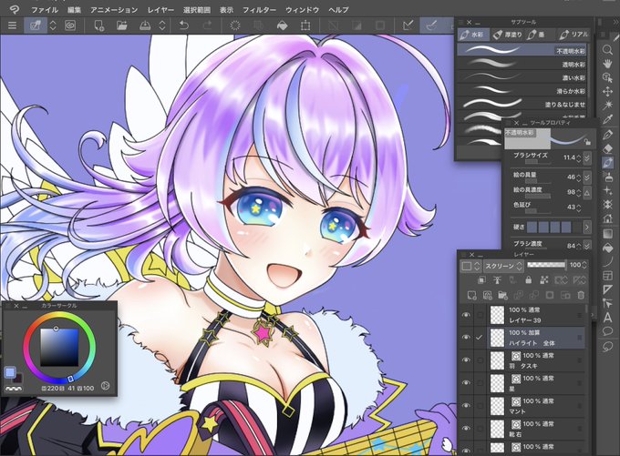Open the レイヤー menu
Image resolution: width=620 pixels, height=456 pixels.
(160, 10)
